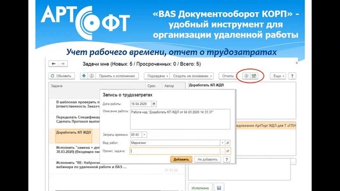Open the Затраты времени dropdown arrow
Screen dimensions: 340x191
click(x=144, y=135)
